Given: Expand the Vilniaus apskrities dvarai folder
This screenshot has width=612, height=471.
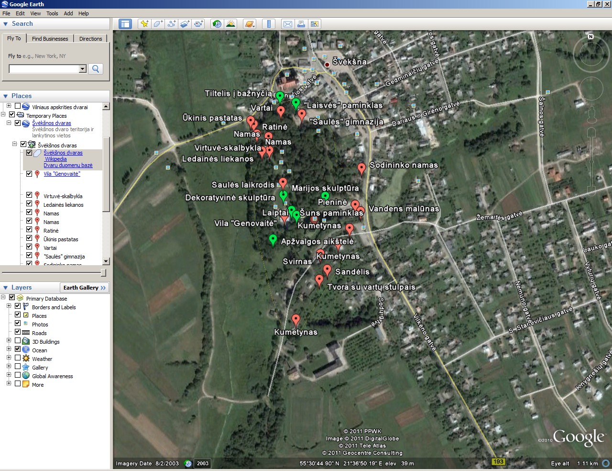Looking at the screenshot, I should tap(9, 106).
